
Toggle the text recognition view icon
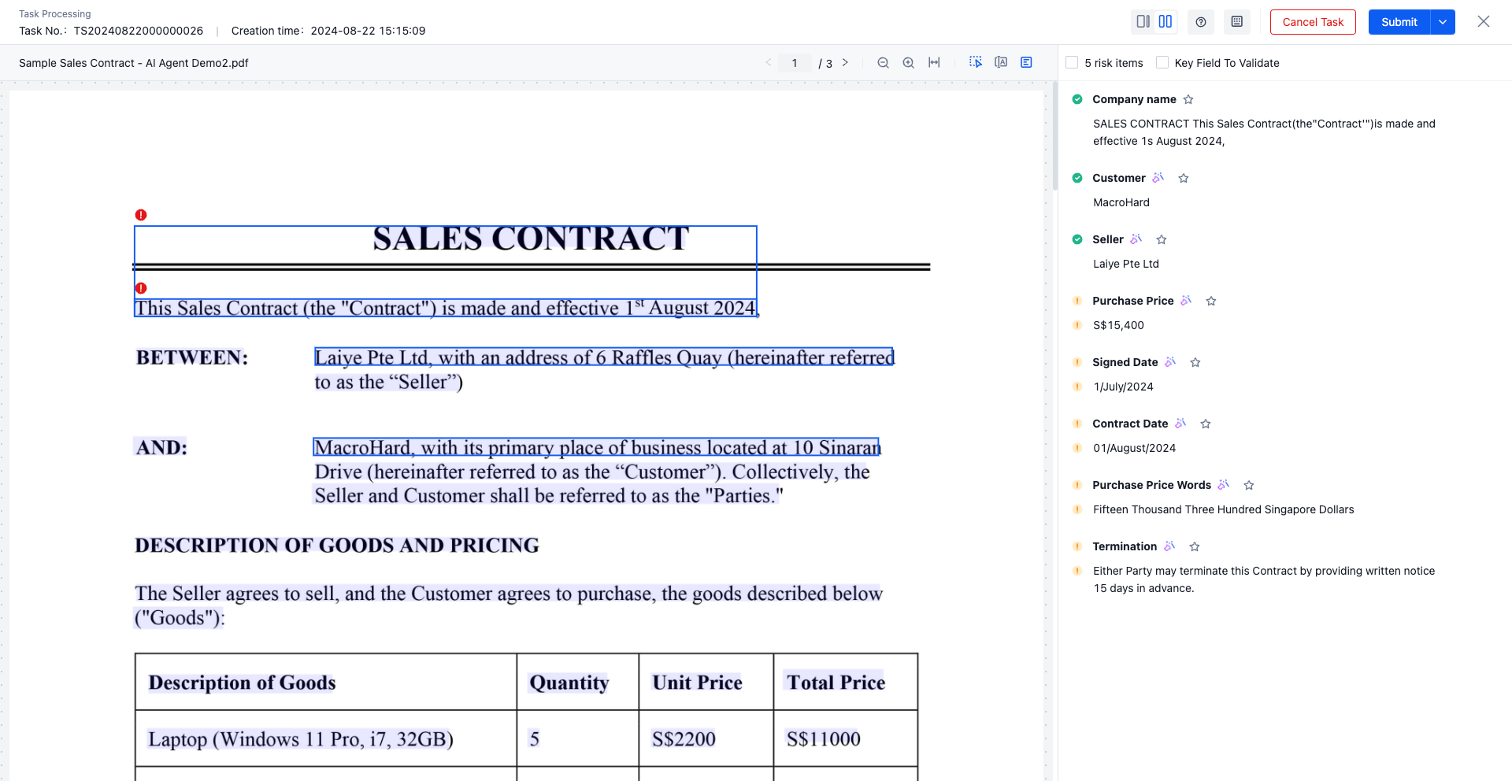tap(1001, 62)
